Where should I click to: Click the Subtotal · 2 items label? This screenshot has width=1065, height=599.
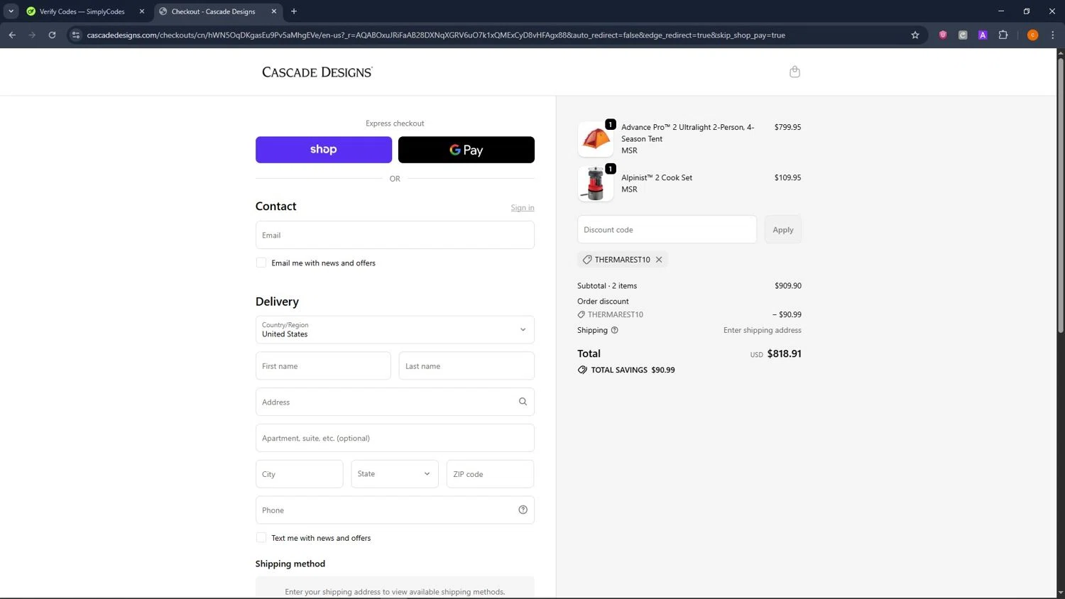[x=607, y=285]
